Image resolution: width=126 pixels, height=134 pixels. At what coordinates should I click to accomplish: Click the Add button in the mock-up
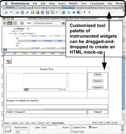pos(98,75)
